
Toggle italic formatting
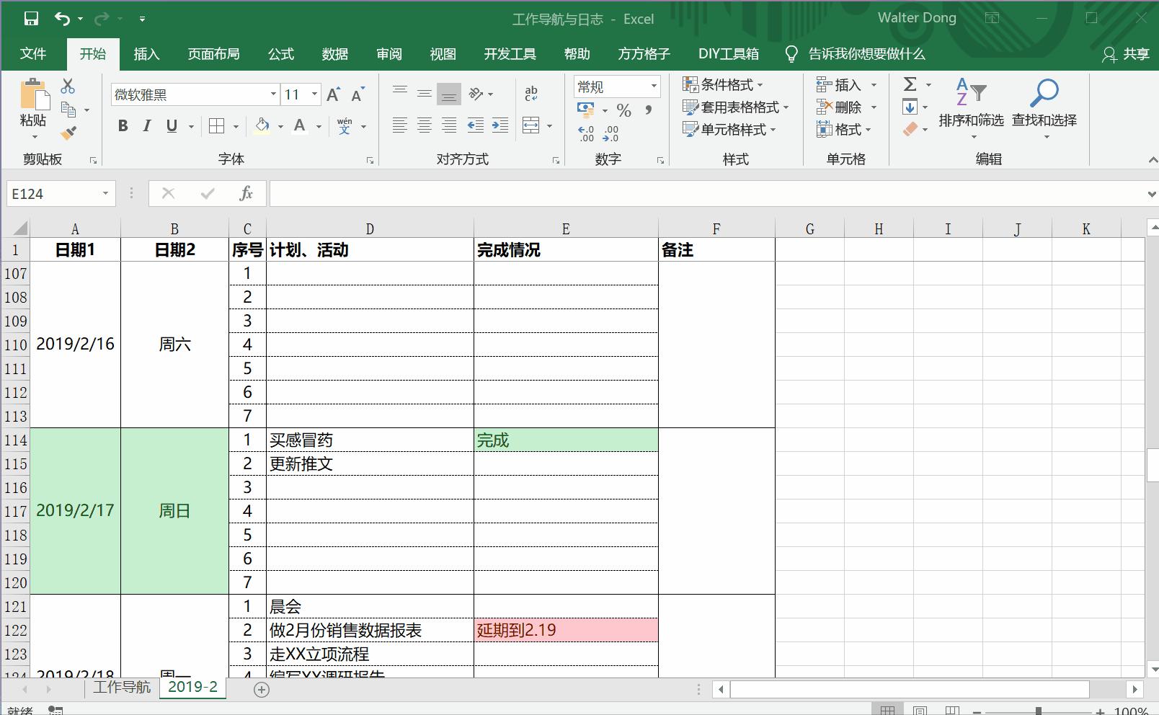coord(147,125)
